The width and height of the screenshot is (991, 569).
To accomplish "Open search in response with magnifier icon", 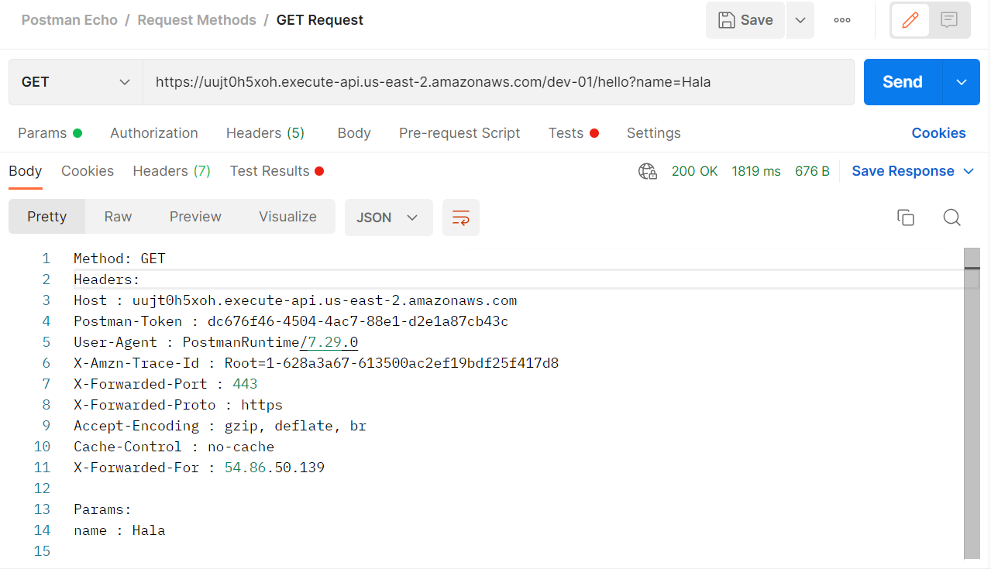I will [951, 218].
